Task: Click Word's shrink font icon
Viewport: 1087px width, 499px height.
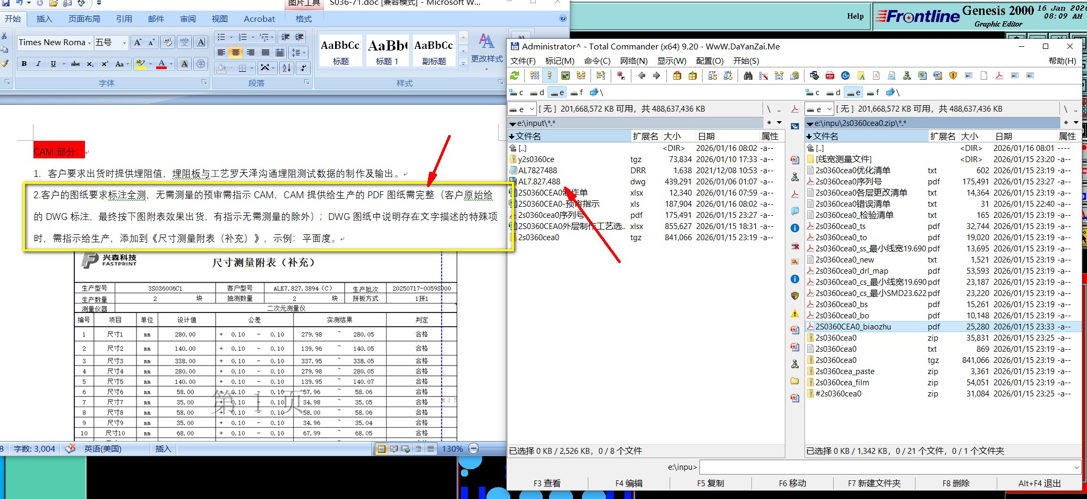Action: pos(152,42)
